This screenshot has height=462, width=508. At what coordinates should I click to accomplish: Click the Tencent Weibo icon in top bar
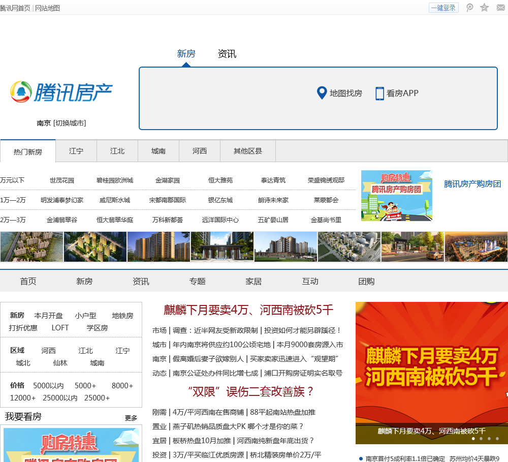pos(469,8)
